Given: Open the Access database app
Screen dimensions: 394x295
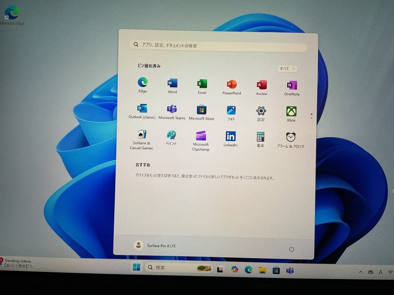Looking at the screenshot, I should click(261, 83).
